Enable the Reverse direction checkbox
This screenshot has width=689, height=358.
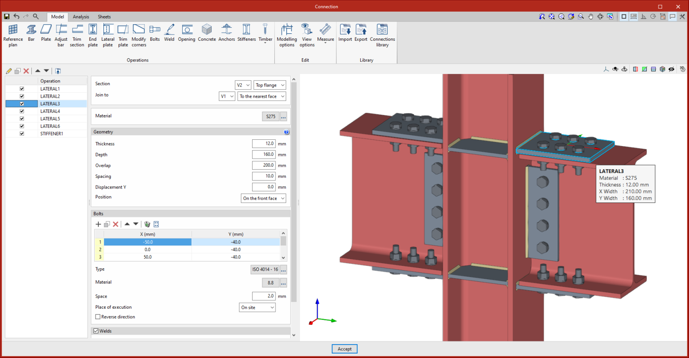click(98, 317)
